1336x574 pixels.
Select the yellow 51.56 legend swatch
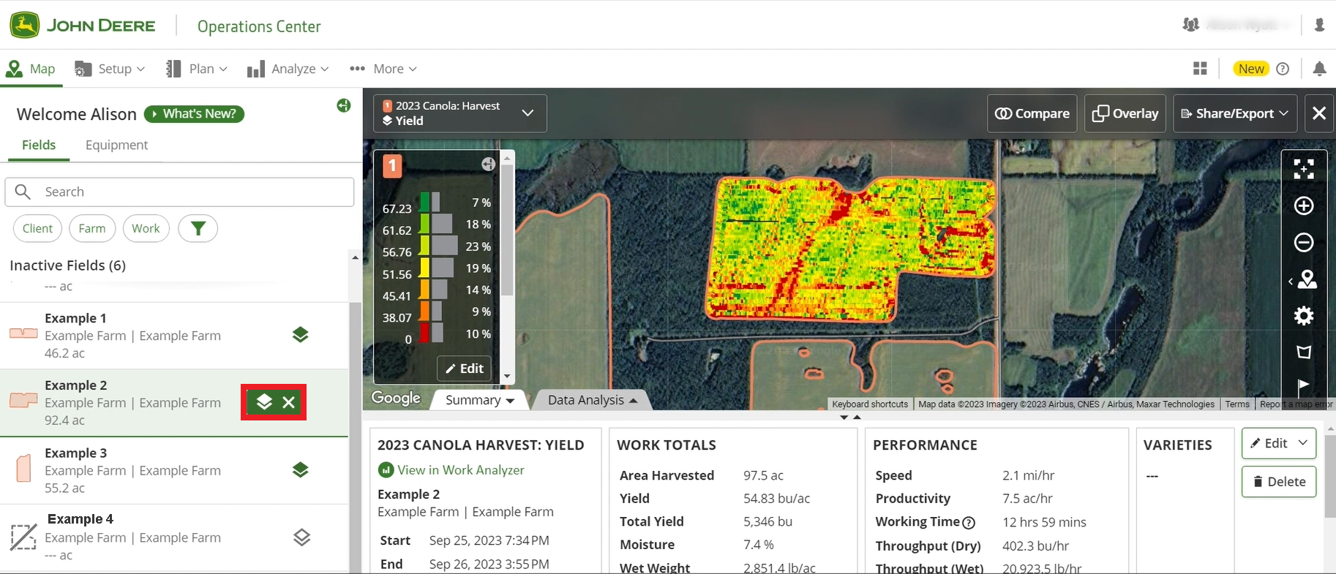(x=424, y=268)
